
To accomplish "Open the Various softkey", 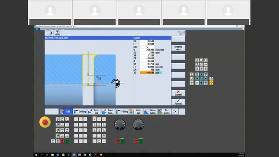I will 136,112.
